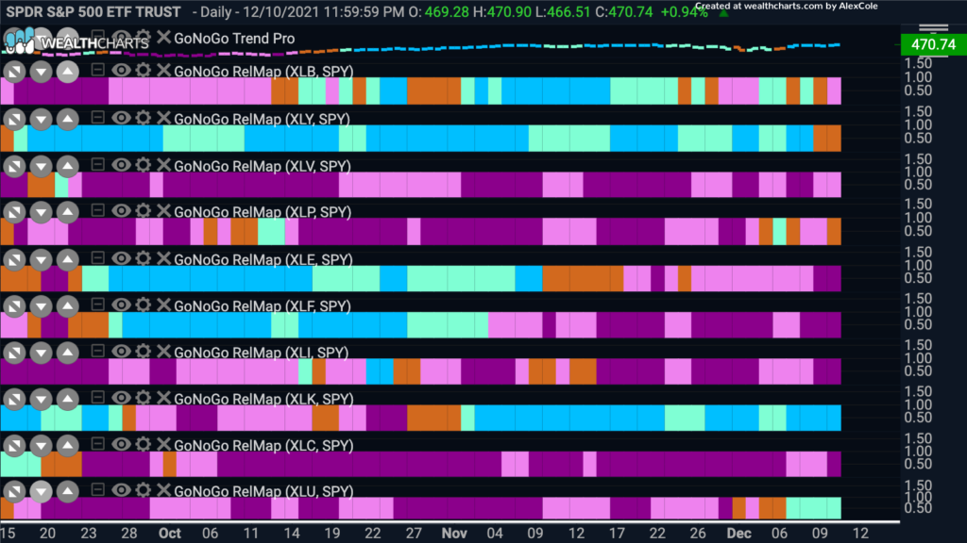Viewport: 967px width, 543px height.
Task: Move the XLV pane up
Action: coord(68,166)
